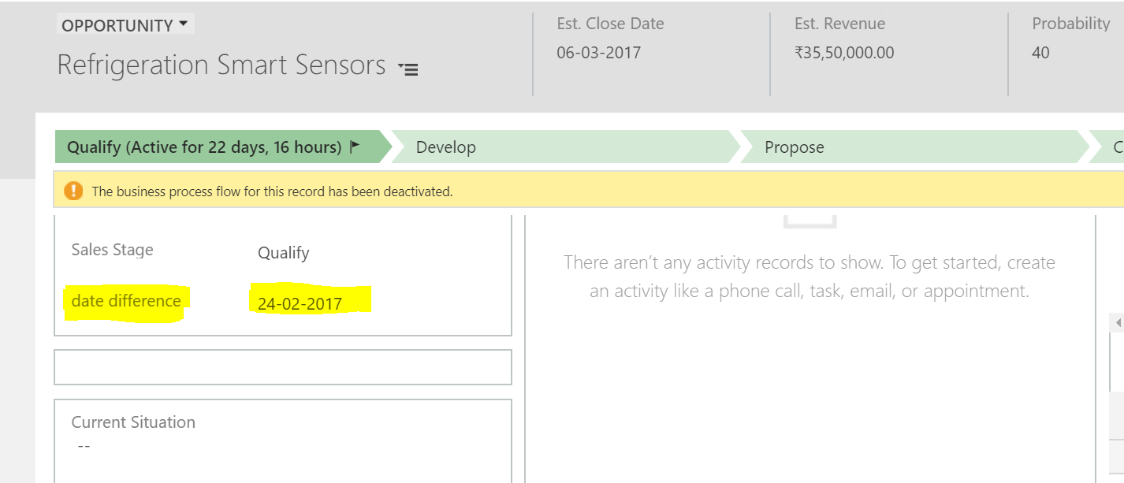This screenshot has height=483, width=1124.
Task: Click the flag icon on Qualify stage
Action: (x=355, y=146)
